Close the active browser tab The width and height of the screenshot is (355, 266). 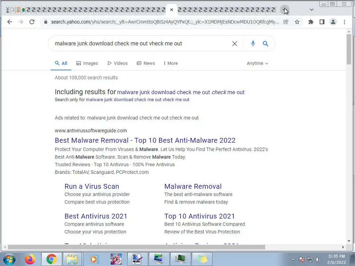pyautogui.click(x=171, y=10)
